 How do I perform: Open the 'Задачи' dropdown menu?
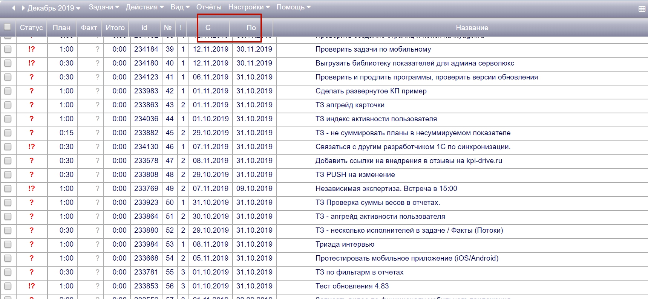(104, 7)
